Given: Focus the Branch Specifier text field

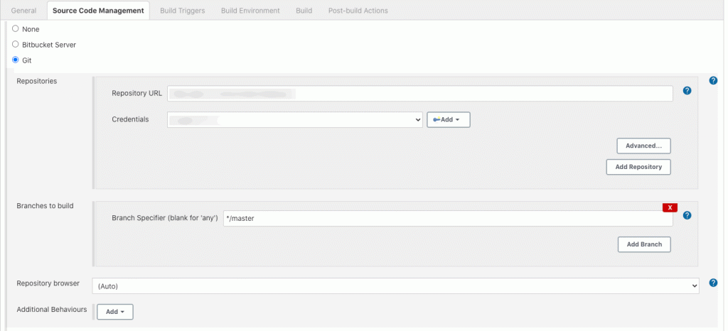Looking at the screenshot, I should pos(447,219).
